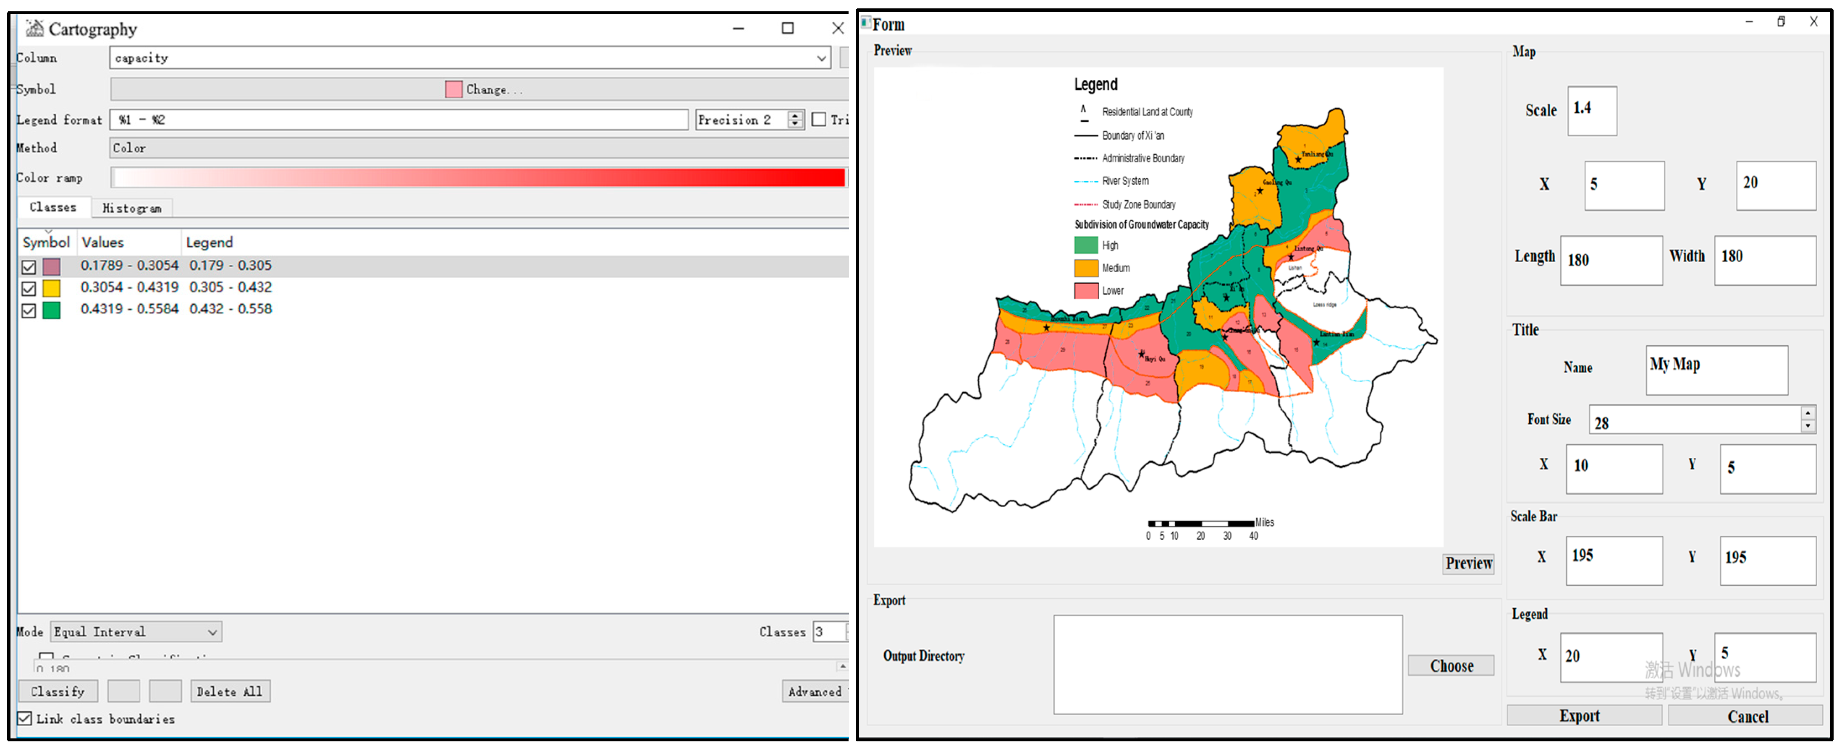Screen dimensions: 1842x751
Task: Maximize the Cartography window
Action: click(787, 29)
